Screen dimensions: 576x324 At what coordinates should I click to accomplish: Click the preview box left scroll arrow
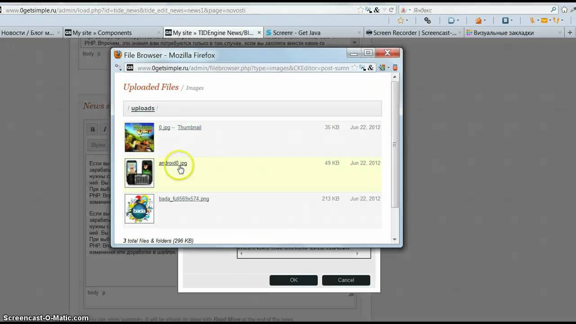coord(241,254)
